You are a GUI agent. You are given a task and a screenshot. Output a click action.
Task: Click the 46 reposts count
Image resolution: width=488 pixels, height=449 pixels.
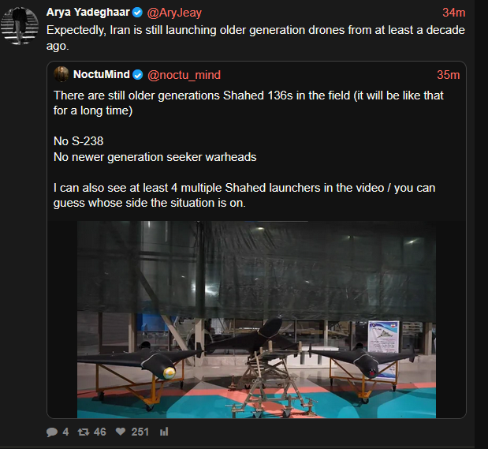(99, 432)
